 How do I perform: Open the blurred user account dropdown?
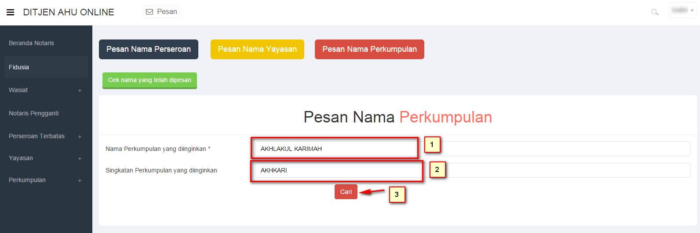[682, 10]
